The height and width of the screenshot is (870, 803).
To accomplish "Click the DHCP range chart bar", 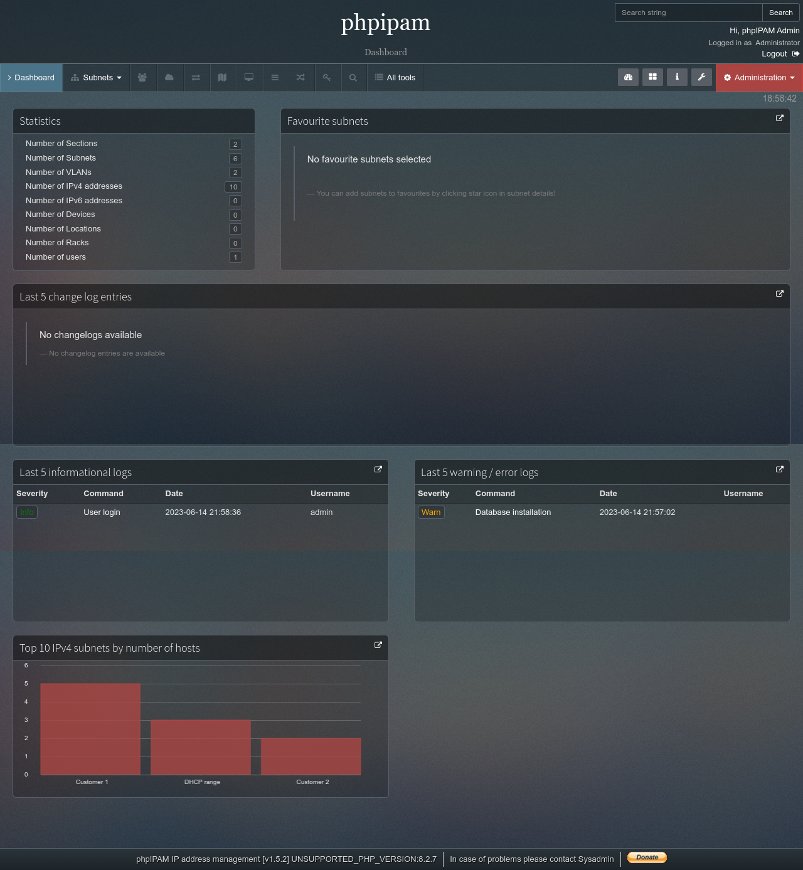I will pyautogui.click(x=201, y=747).
